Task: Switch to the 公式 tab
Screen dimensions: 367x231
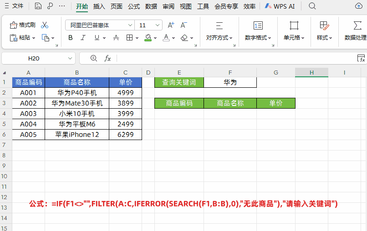Action: [134, 6]
